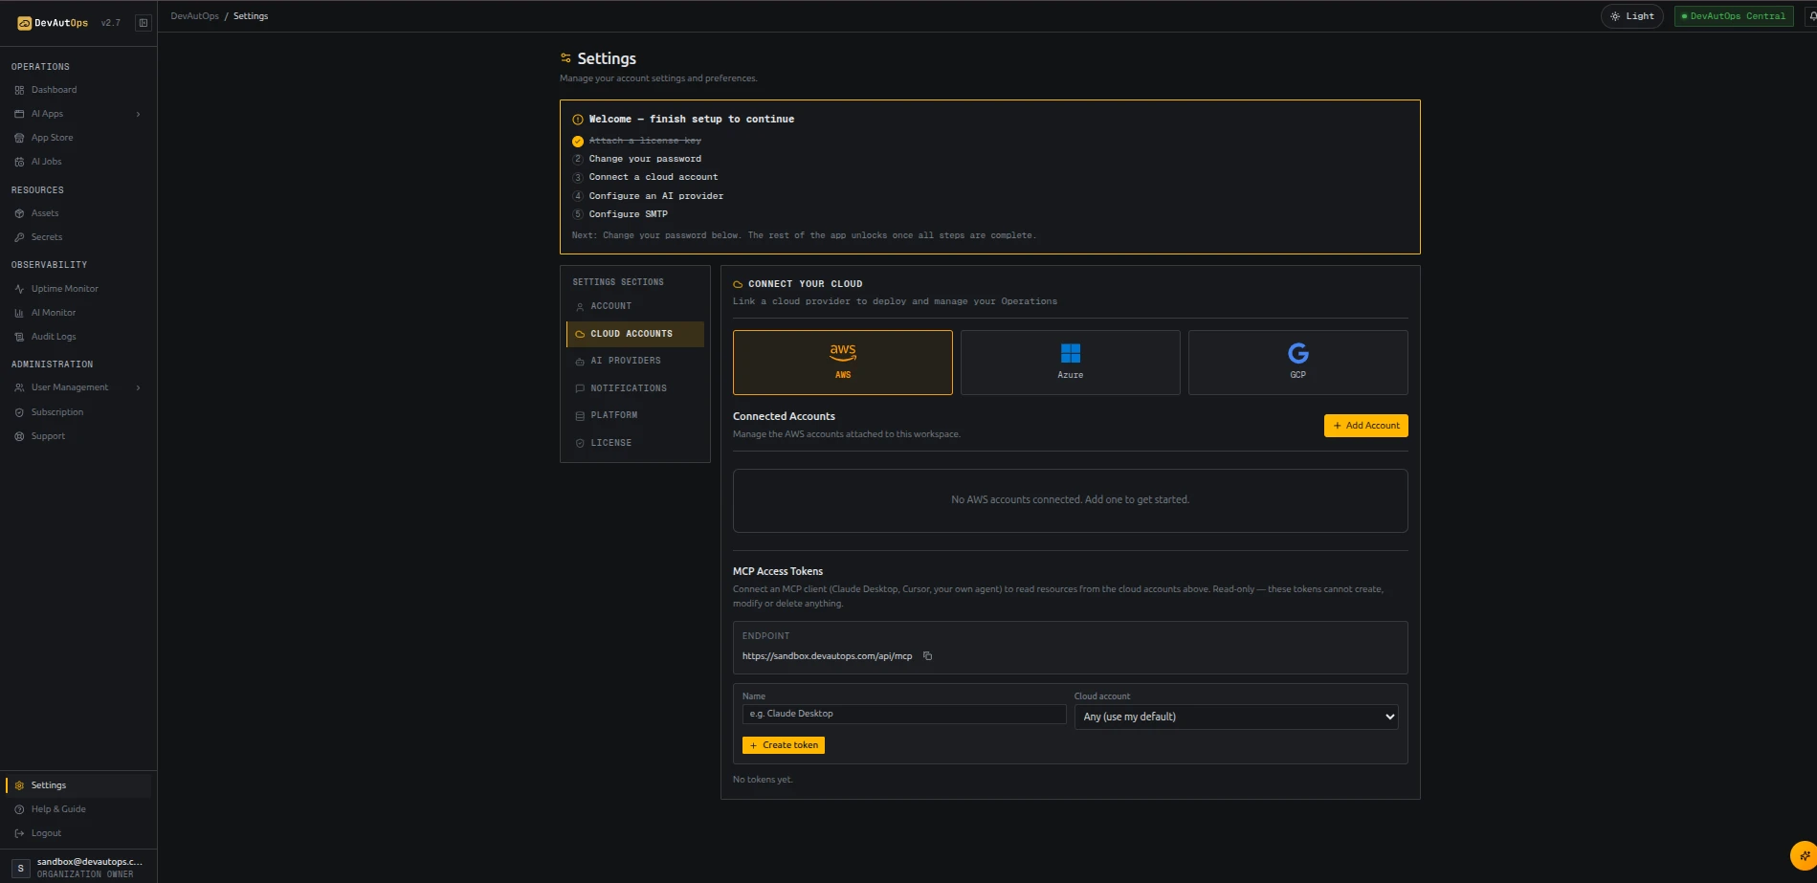Viewport: 1817px width, 883px height.
Task: Choose the GCP cloud provider card
Action: tap(1298, 363)
